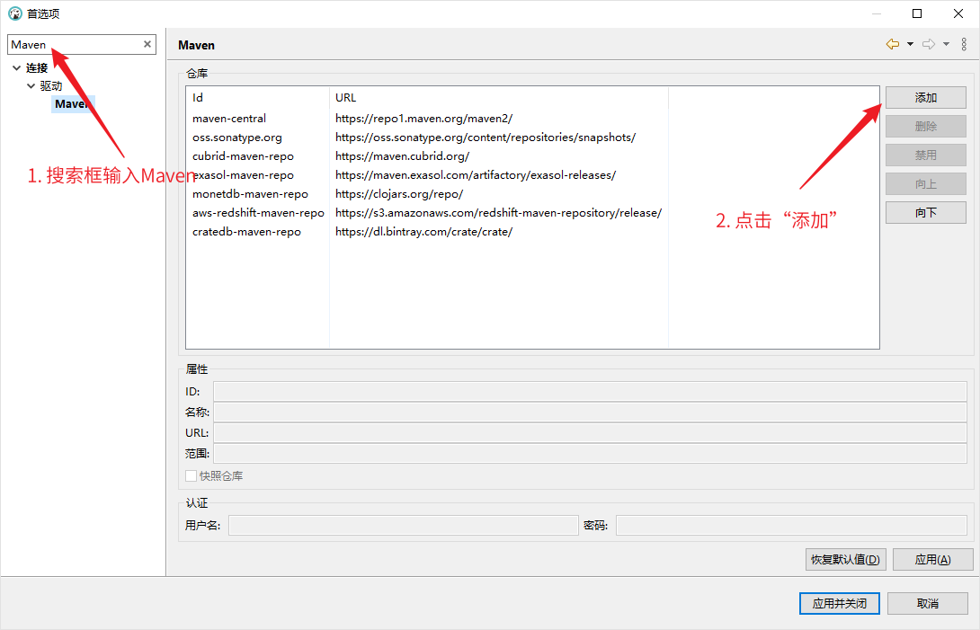This screenshot has height=630, width=980.
Task: Clear the Maven search filter text
Action: (x=147, y=44)
